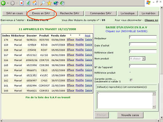
Task: Click the globe media icon
Action: [56, 3]
